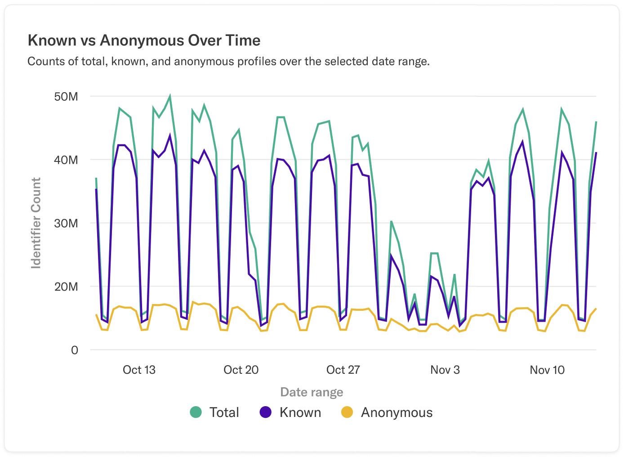Select the Oct 13 x-axis label
This screenshot has width=624, height=457.
(139, 370)
